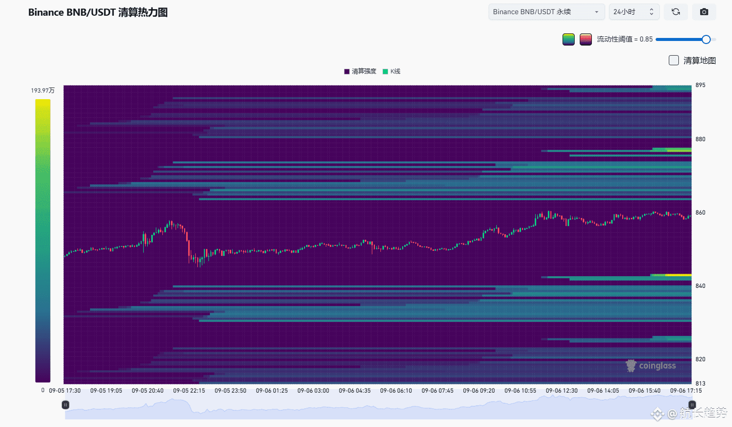
Task: Click the 09-06 07:45 time label
Action: tap(438, 391)
